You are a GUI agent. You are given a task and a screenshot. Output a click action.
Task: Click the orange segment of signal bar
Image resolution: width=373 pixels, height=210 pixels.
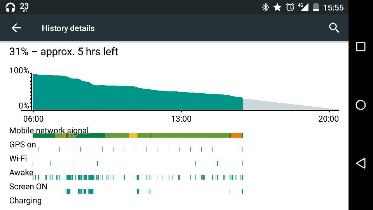tap(236, 135)
